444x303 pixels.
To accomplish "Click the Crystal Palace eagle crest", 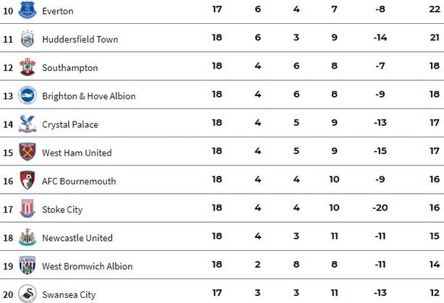I will (x=27, y=124).
